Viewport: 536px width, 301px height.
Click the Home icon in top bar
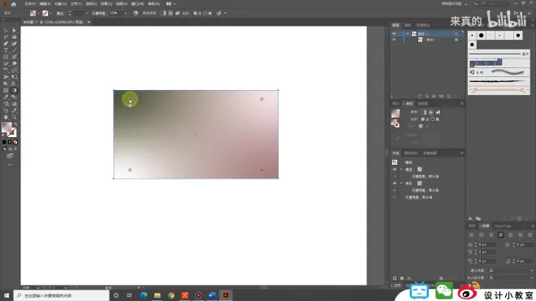(x=14, y=4)
